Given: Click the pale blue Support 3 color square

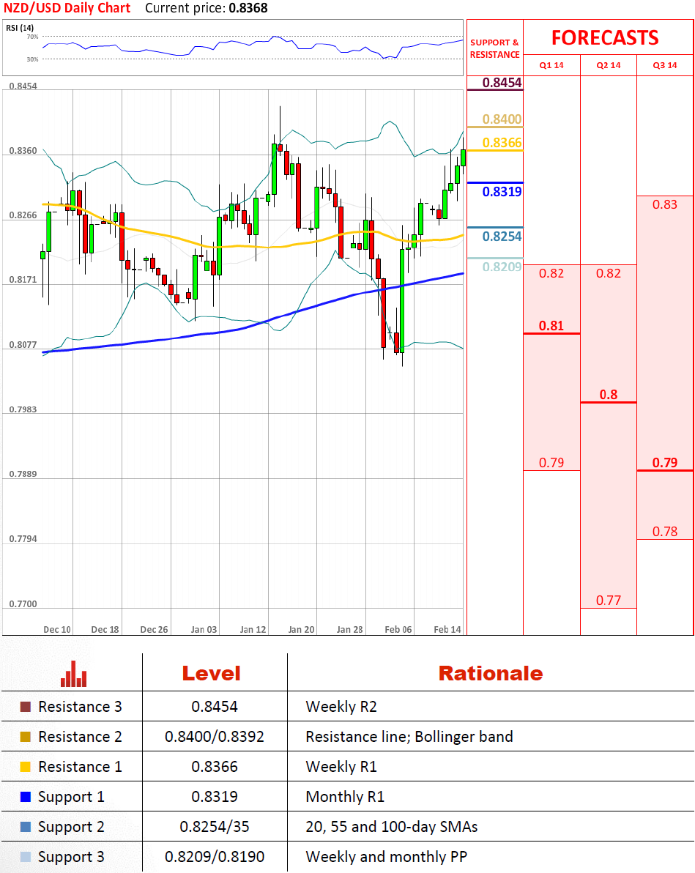Looking at the screenshot, I should pyautogui.click(x=26, y=857).
